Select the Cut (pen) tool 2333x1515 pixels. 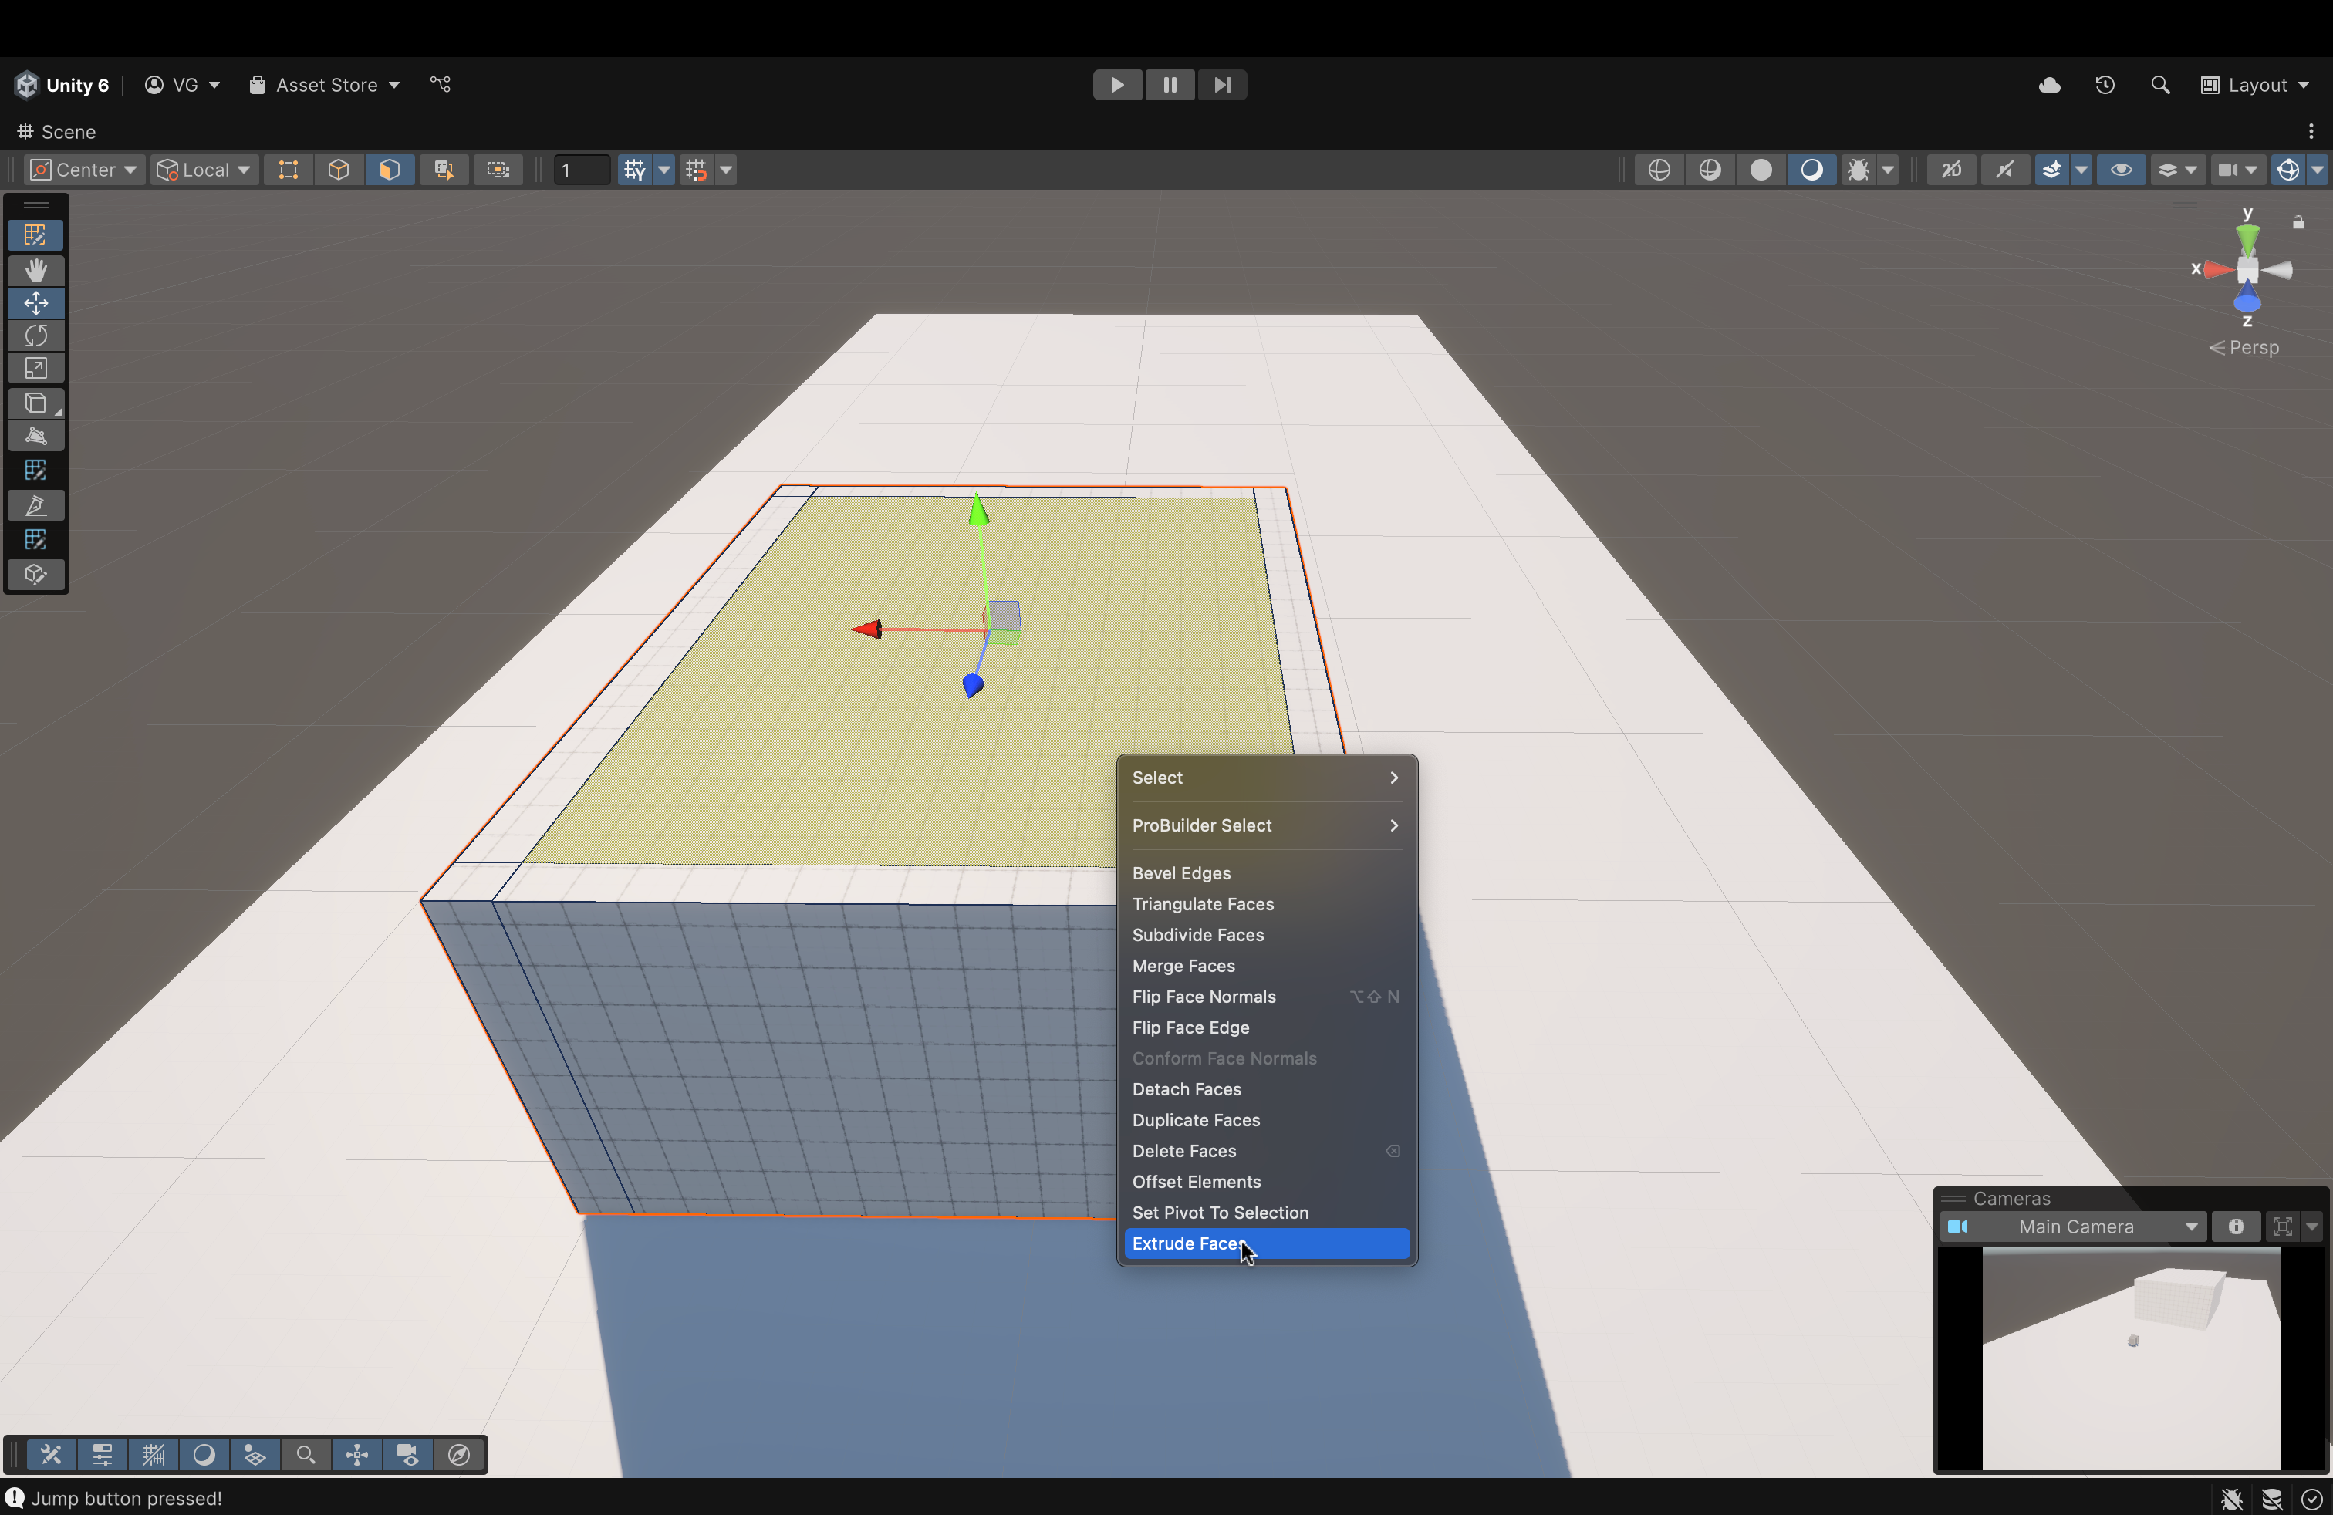(36, 506)
